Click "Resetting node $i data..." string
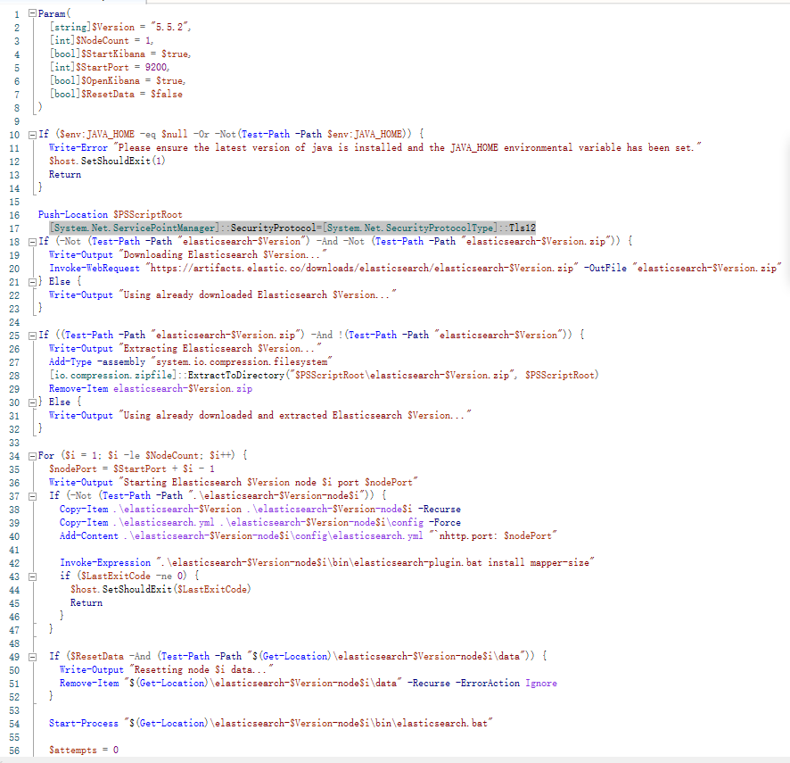790x763 pixels. pos(202,669)
